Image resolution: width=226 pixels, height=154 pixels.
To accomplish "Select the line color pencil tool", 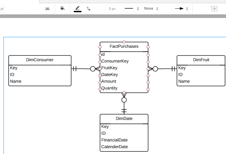I will (78, 9).
